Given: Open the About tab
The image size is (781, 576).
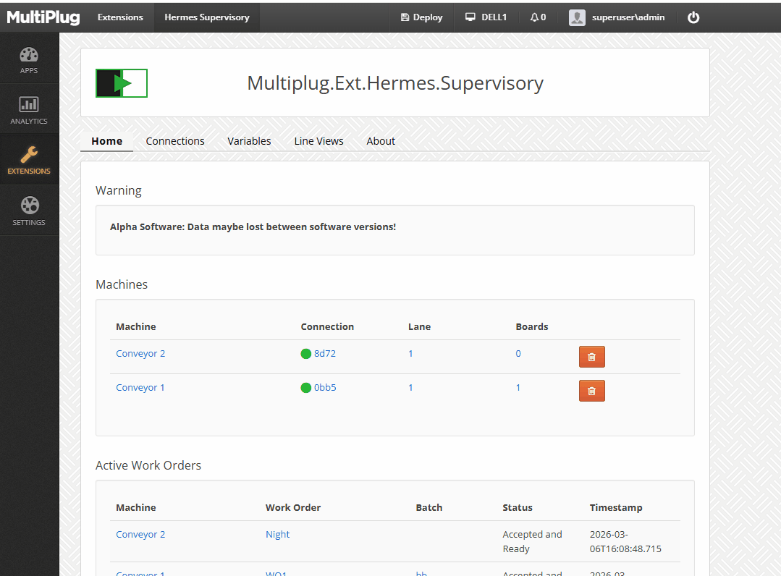Looking at the screenshot, I should [381, 141].
